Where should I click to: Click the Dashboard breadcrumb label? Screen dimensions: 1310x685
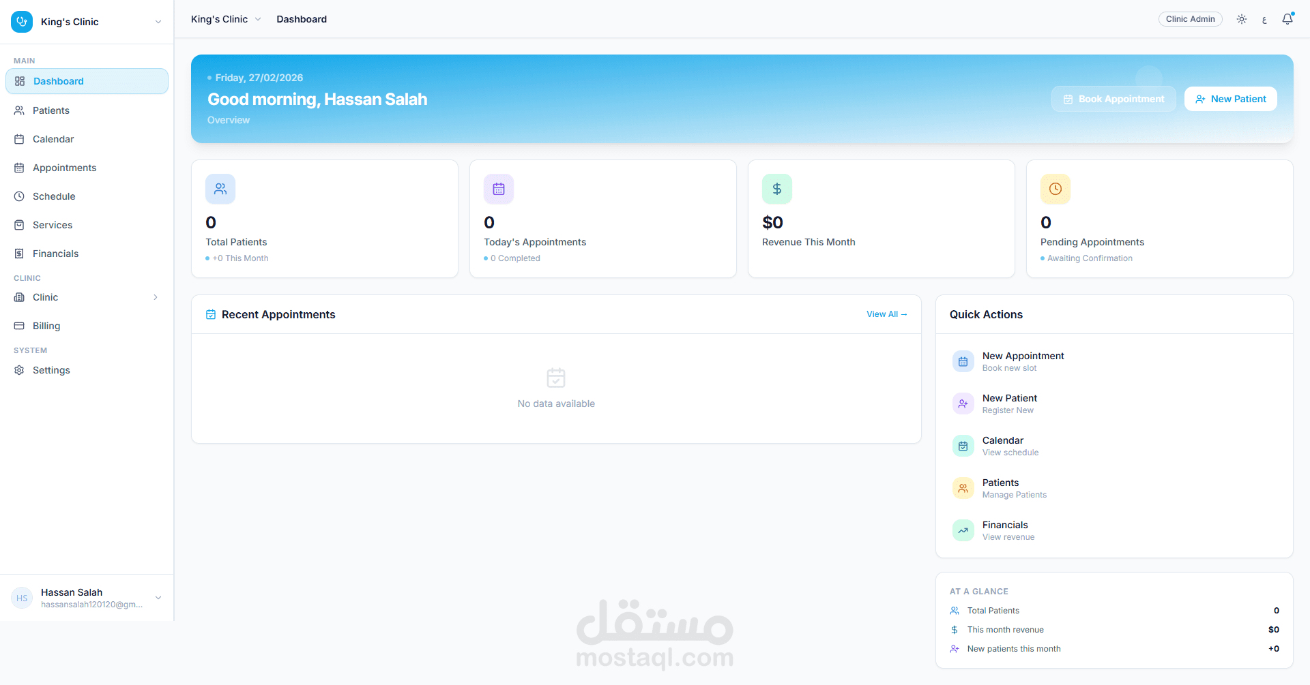pyautogui.click(x=302, y=19)
